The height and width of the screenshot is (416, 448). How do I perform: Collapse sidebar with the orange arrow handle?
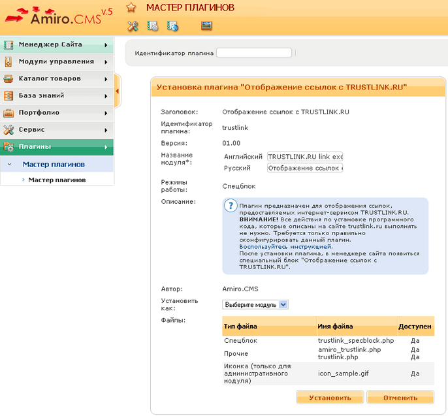click(x=118, y=90)
